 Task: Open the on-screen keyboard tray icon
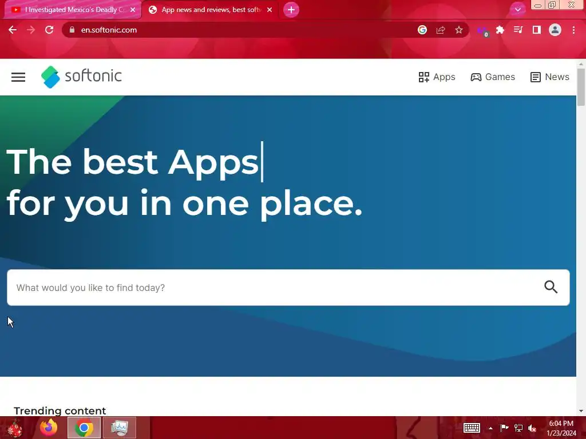(x=472, y=428)
